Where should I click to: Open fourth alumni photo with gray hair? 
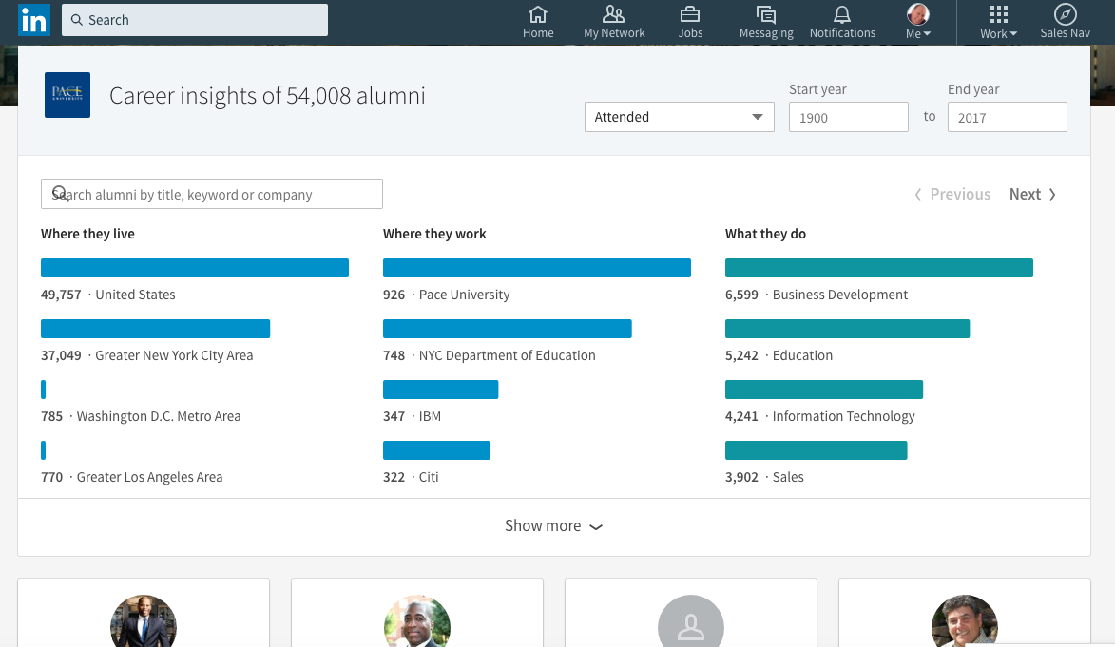pos(965,622)
